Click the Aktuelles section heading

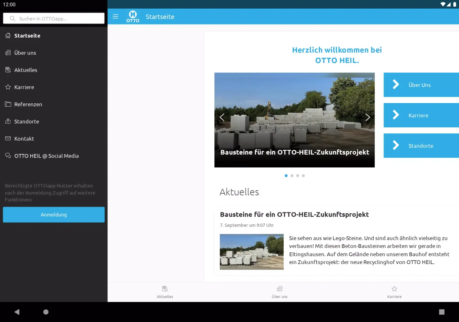tap(239, 192)
